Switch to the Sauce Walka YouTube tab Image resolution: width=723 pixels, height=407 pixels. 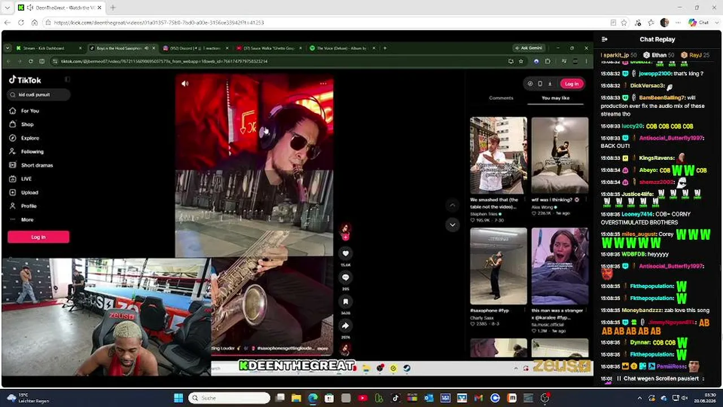tap(268, 48)
